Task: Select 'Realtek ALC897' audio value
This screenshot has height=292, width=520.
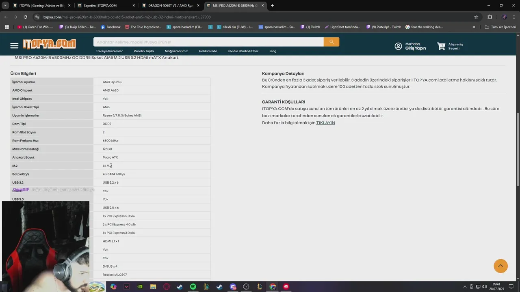Action: click(115, 275)
